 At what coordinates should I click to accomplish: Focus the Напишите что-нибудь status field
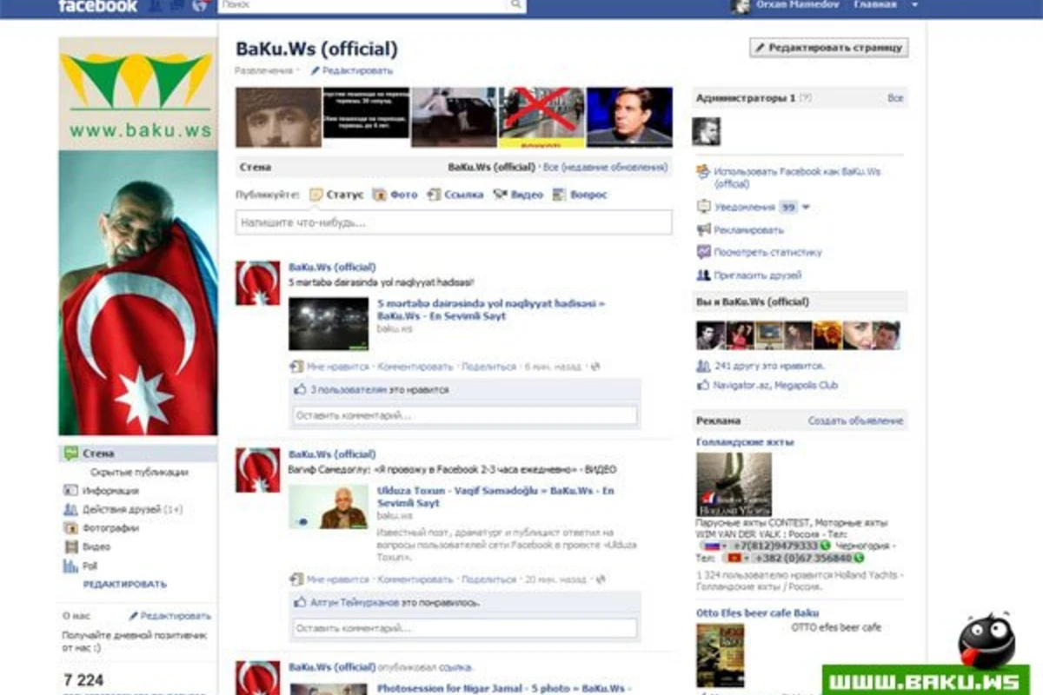[x=454, y=222]
